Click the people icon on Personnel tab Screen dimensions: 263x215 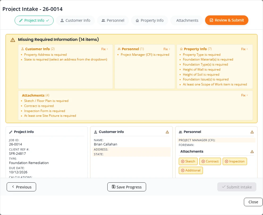(103, 20)
